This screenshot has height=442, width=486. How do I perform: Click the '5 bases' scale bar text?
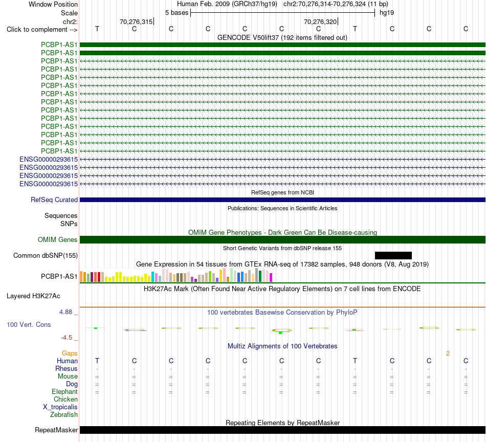176,13
